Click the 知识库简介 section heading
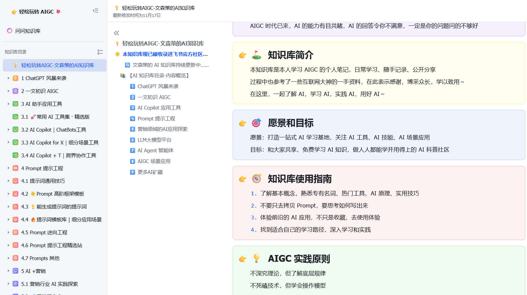 tap(291, 55)
